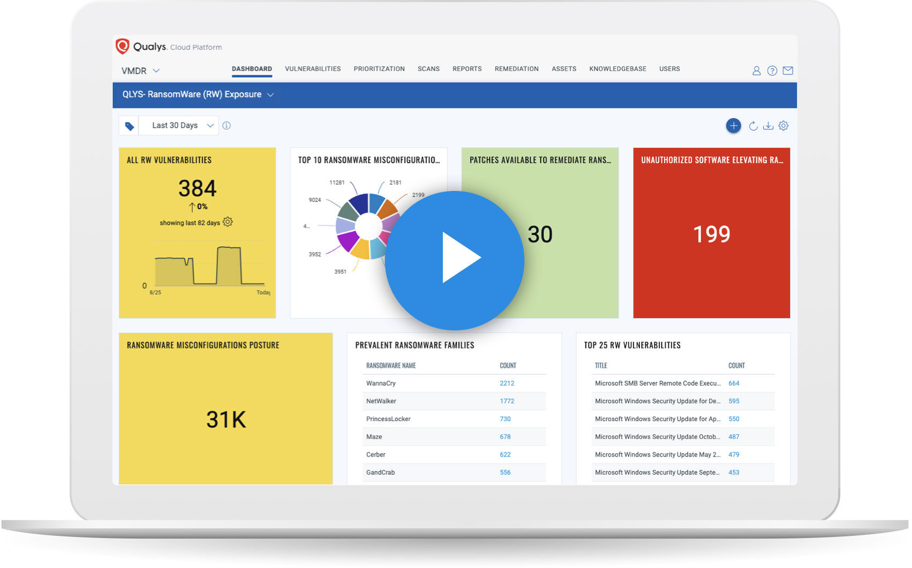Viewport: 912px width, 568px height.
Task: Click the GandCrab count 556
Action: (x=505, y=473)
